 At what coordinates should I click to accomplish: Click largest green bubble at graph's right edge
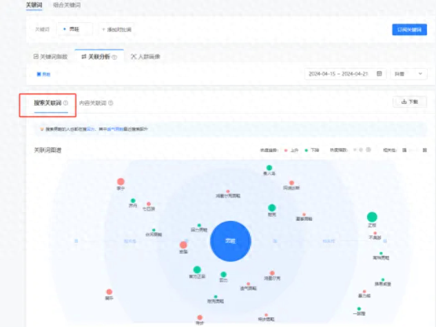372,217
